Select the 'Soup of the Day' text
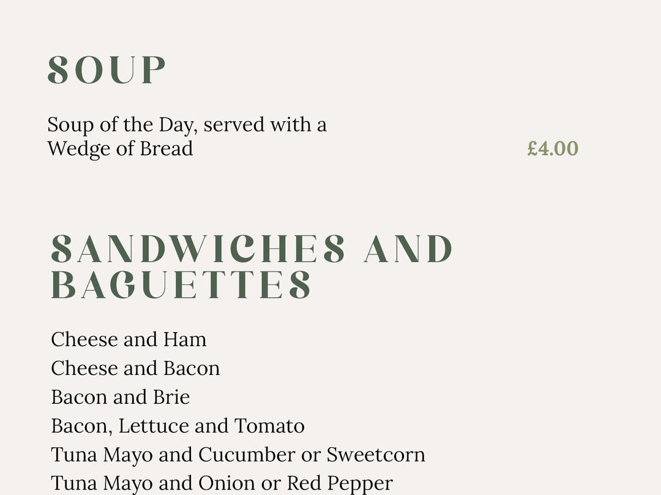Image resolution: width=661 pixels, height=495 pixels. pyautogui.click(x=122, y=124)
